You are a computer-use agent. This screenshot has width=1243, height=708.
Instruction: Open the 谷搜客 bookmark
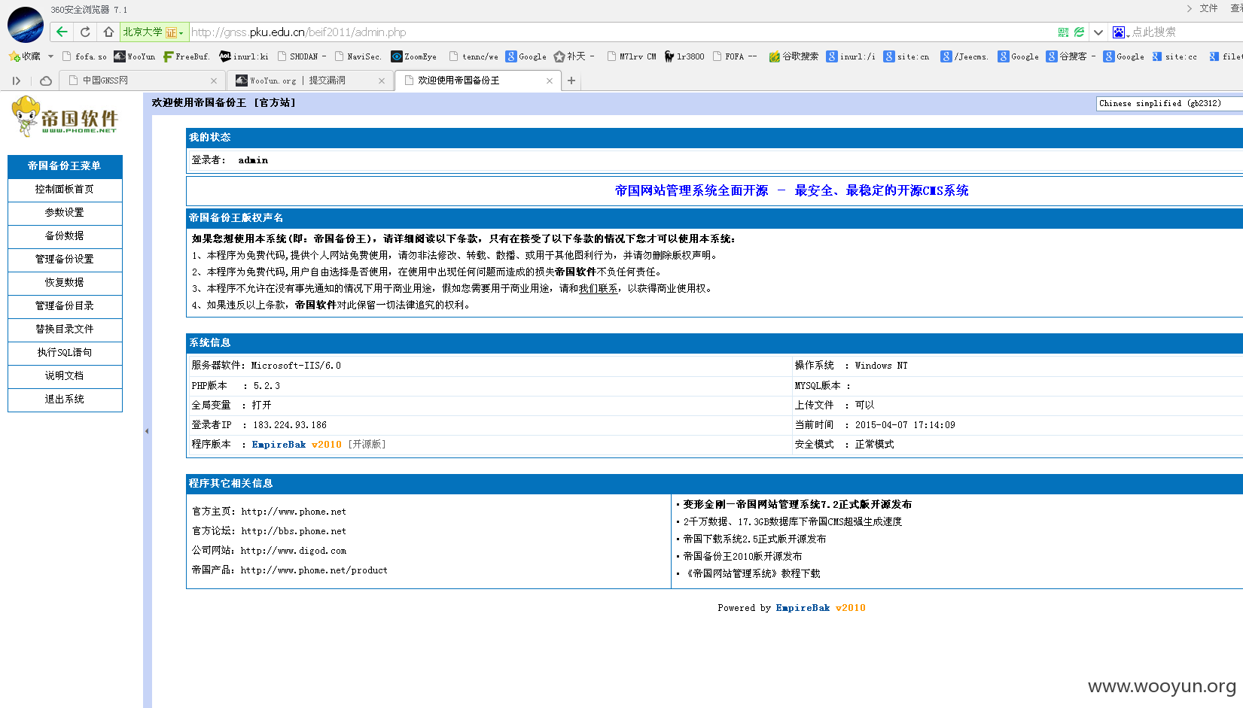[1071, 56]
